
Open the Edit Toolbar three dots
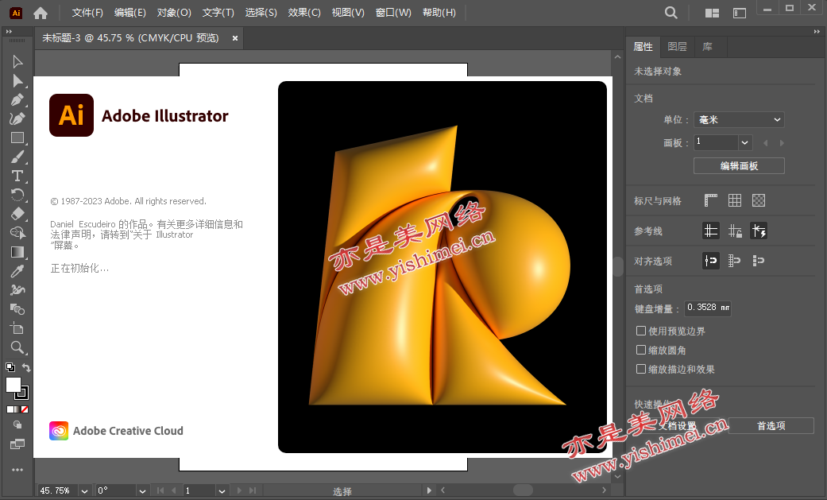17,469
